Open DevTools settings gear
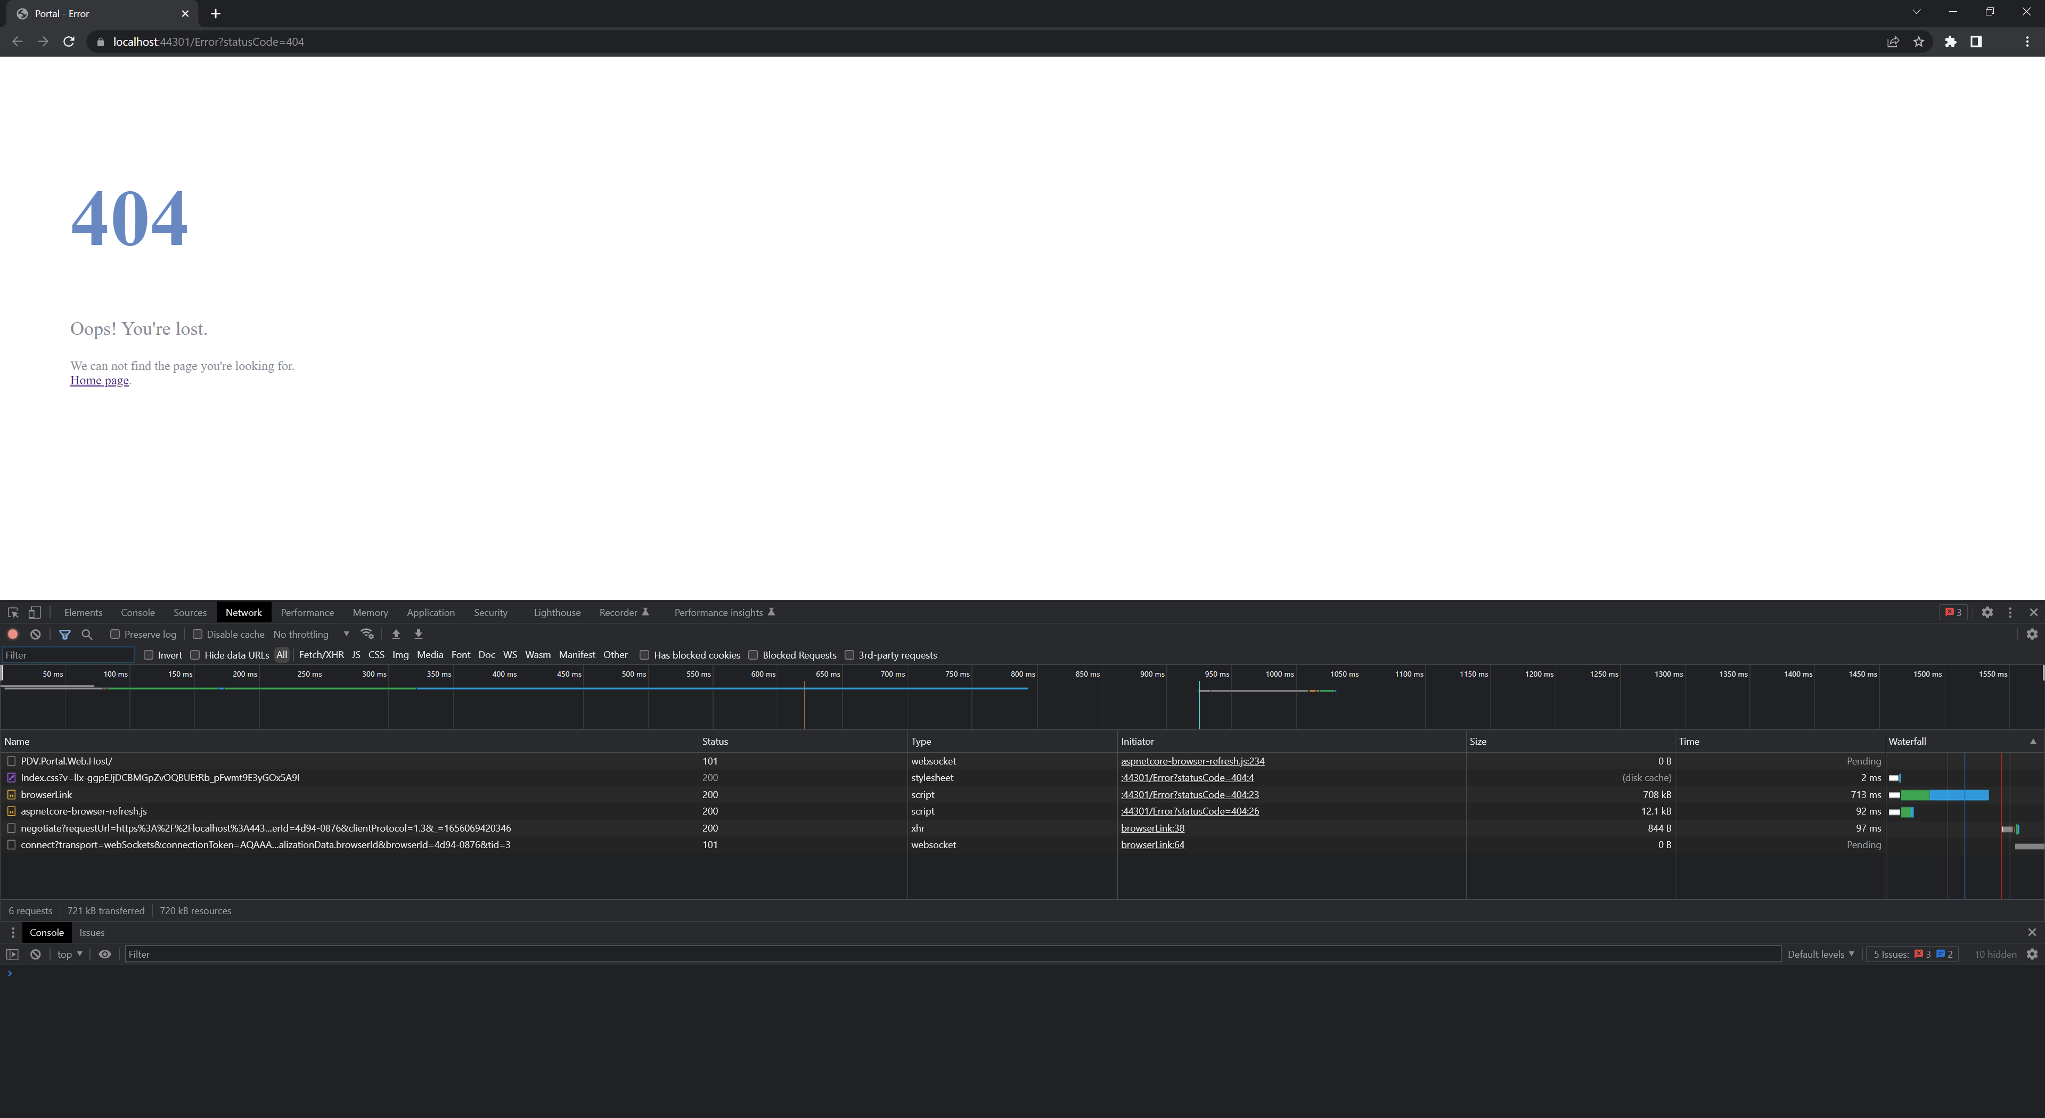2045x1118 pixels. [x=1987, y=613]
